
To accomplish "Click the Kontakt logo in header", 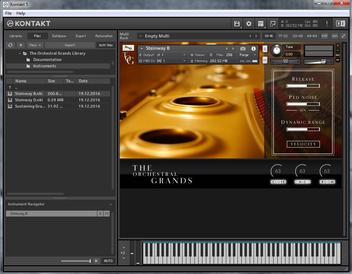I will point(28,23).
